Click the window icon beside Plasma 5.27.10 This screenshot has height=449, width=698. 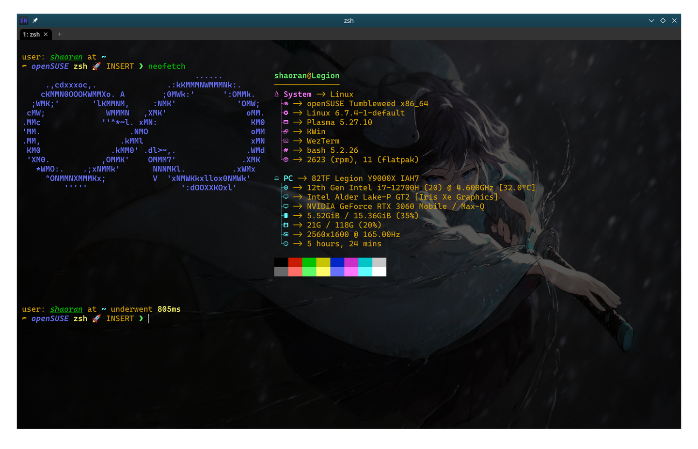tap(286, 122)
